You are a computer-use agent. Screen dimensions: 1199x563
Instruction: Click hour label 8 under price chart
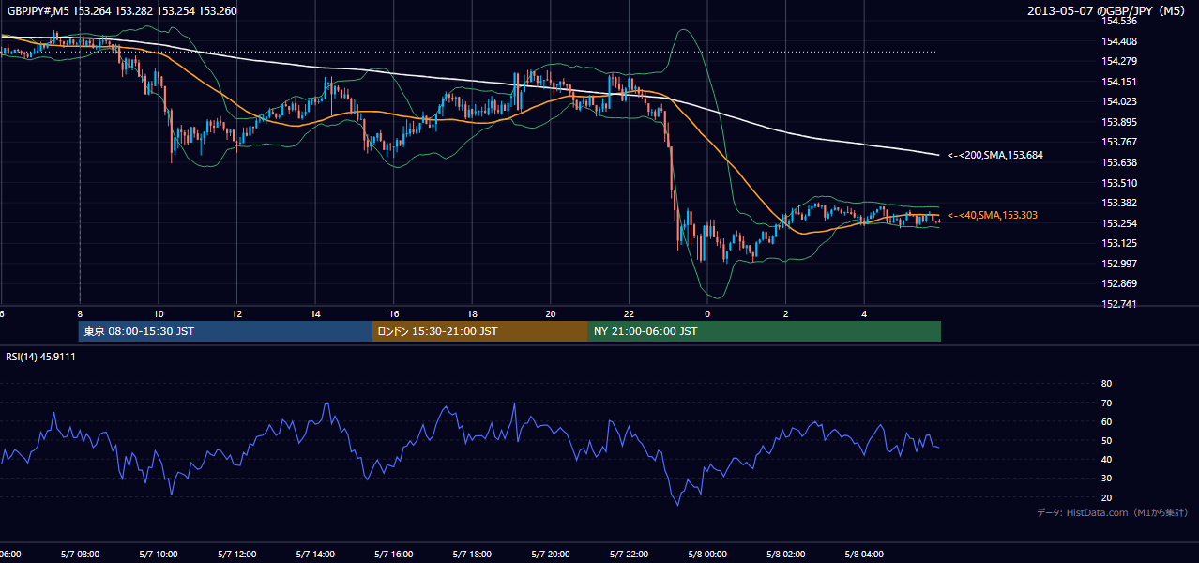pyautogui.click(x=80, y=313)
